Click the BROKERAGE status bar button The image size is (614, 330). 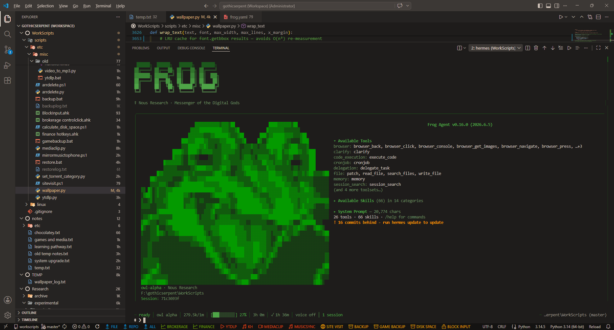[x=174, y=326]
